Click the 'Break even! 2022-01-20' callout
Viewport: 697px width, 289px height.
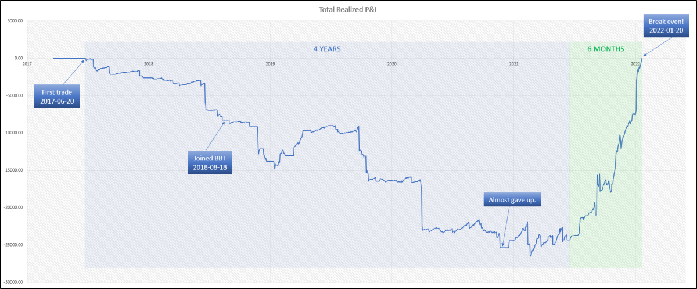click(666, 26)
